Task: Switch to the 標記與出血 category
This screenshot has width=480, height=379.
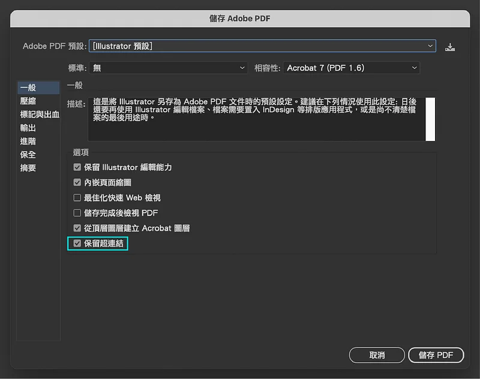Action: pos(38,115)
